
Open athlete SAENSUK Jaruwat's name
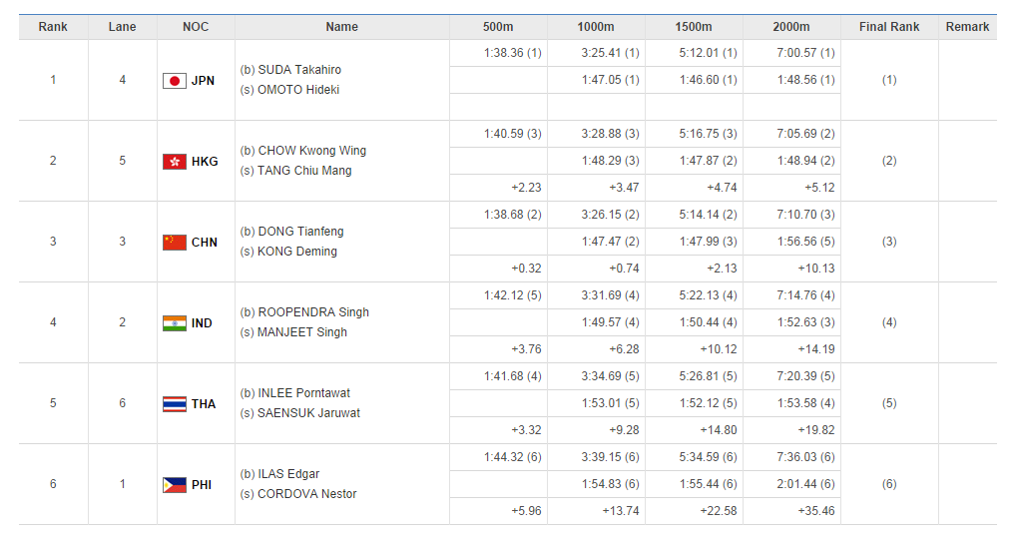point(308,413)
